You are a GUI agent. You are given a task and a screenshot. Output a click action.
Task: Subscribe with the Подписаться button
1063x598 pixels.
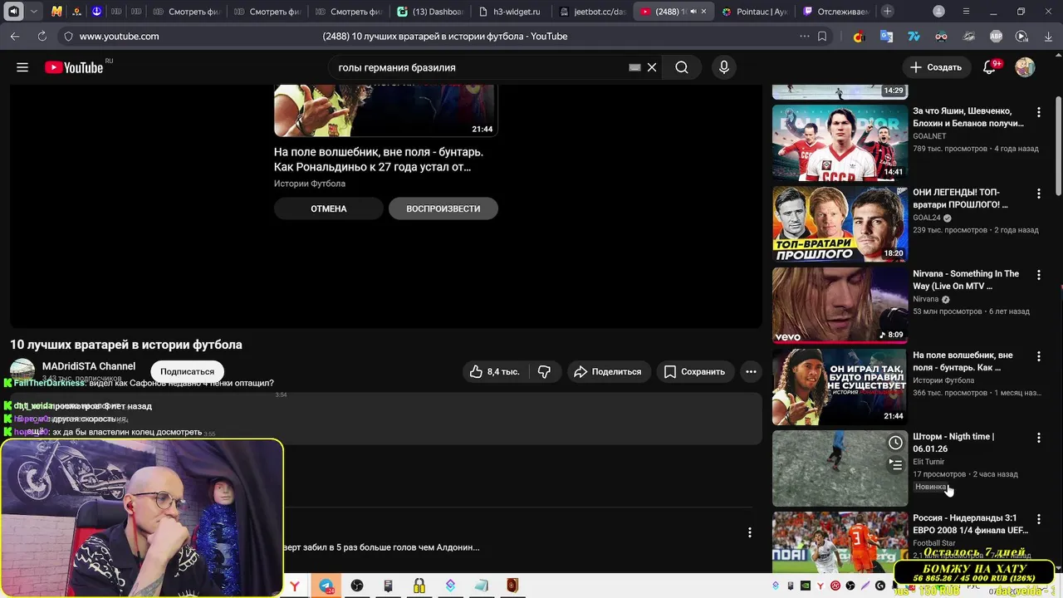click(187, 371)
